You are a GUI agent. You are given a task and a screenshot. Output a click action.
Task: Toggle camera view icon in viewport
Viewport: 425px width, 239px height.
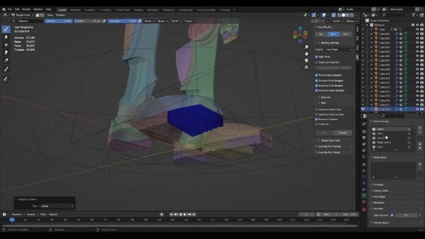(306, 60)
